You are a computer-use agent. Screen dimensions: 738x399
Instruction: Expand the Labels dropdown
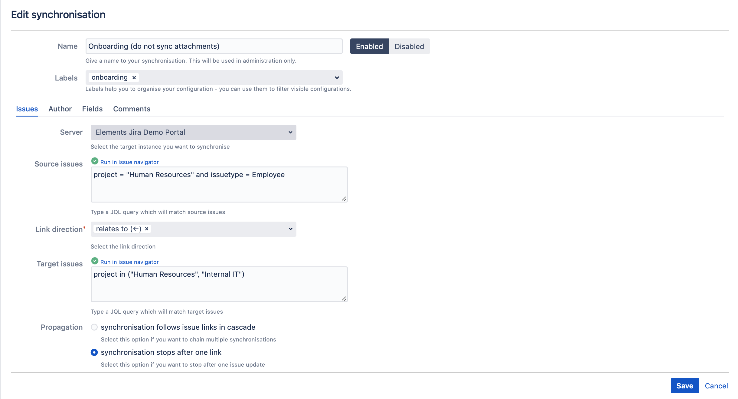(337, 78)
